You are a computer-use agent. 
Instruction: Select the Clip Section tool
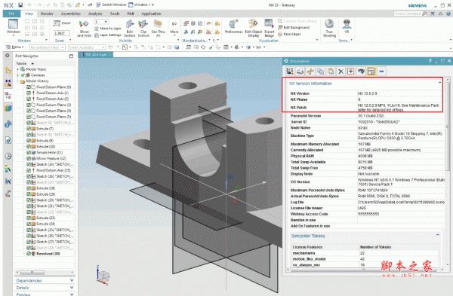click(x=143, y=29)
